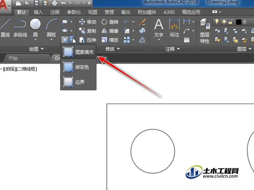Click the 2D Wireframe (二维线框) visual style control
Viewport: 254px width, 190px height.
coord(27,69)
